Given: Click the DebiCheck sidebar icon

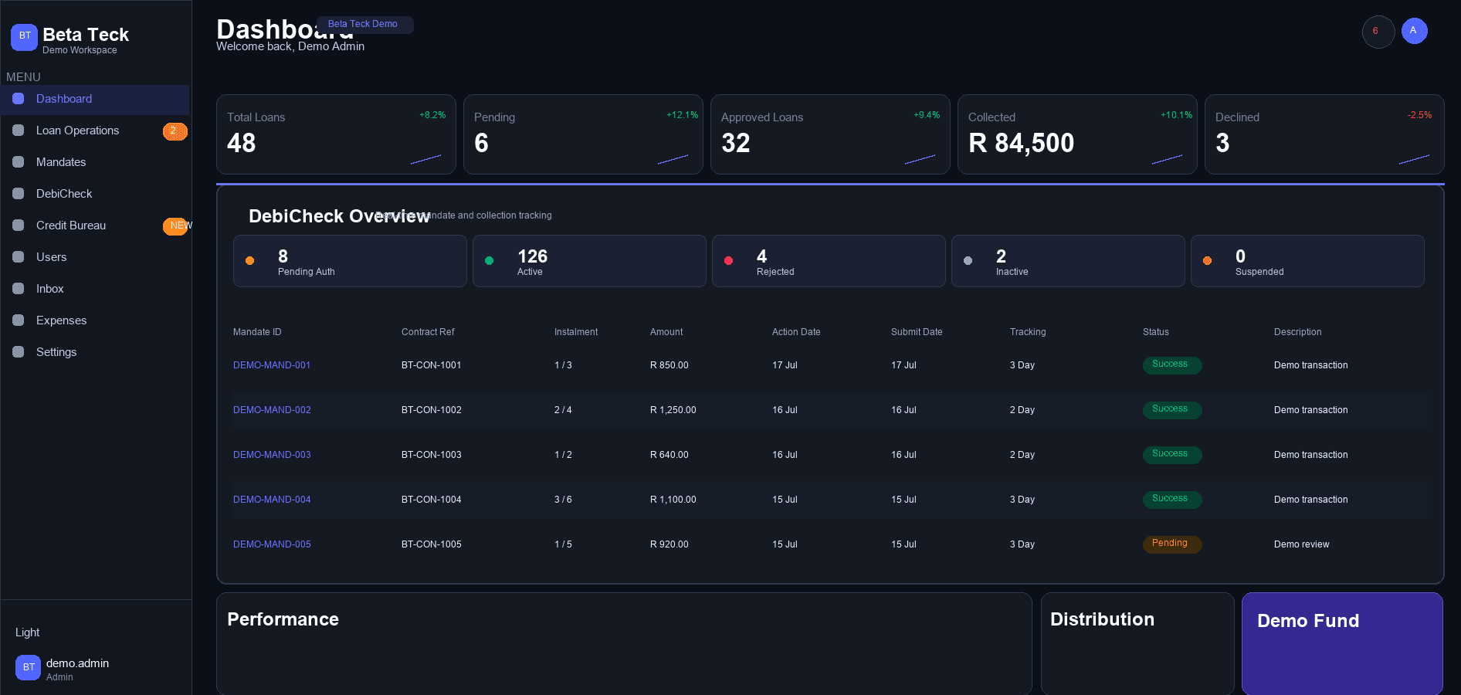Looking at the screenshot, I should [x=19, y=194].
